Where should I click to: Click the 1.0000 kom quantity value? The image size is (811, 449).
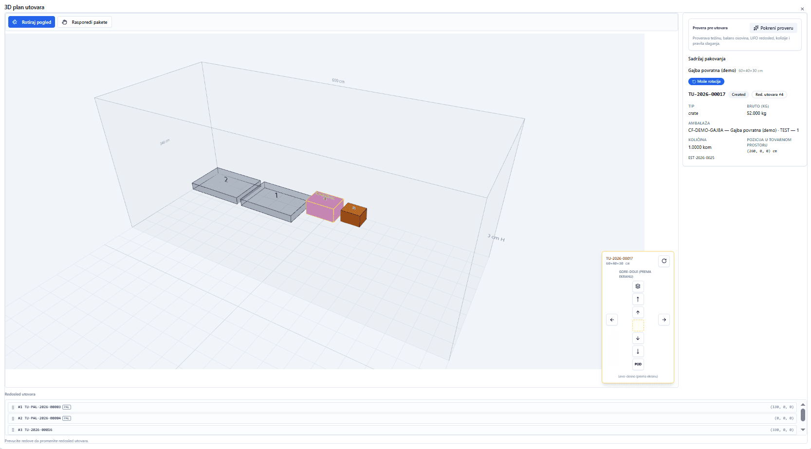[700, 147]
